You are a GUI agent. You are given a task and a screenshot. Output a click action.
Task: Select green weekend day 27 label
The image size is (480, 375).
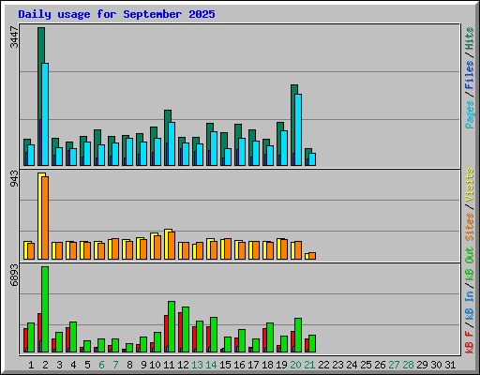394,365
